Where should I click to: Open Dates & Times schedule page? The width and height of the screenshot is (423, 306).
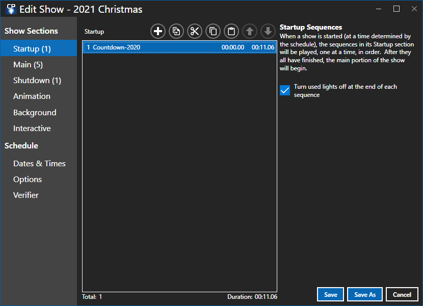(39, 163)
